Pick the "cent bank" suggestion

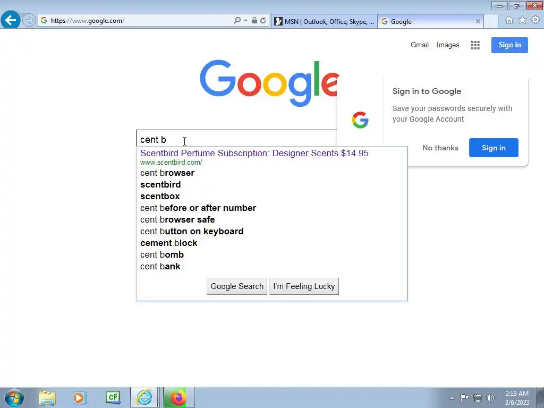[x=271, y=267]
